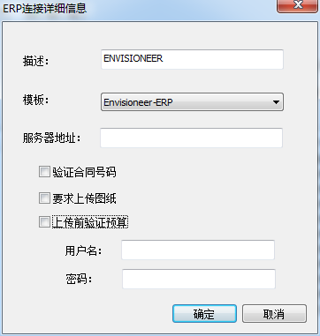Close the ERP连接详细信息 dialog with X
Viewport: 320px width, 336px height.
pyautogui.click(x=298, y=6)
